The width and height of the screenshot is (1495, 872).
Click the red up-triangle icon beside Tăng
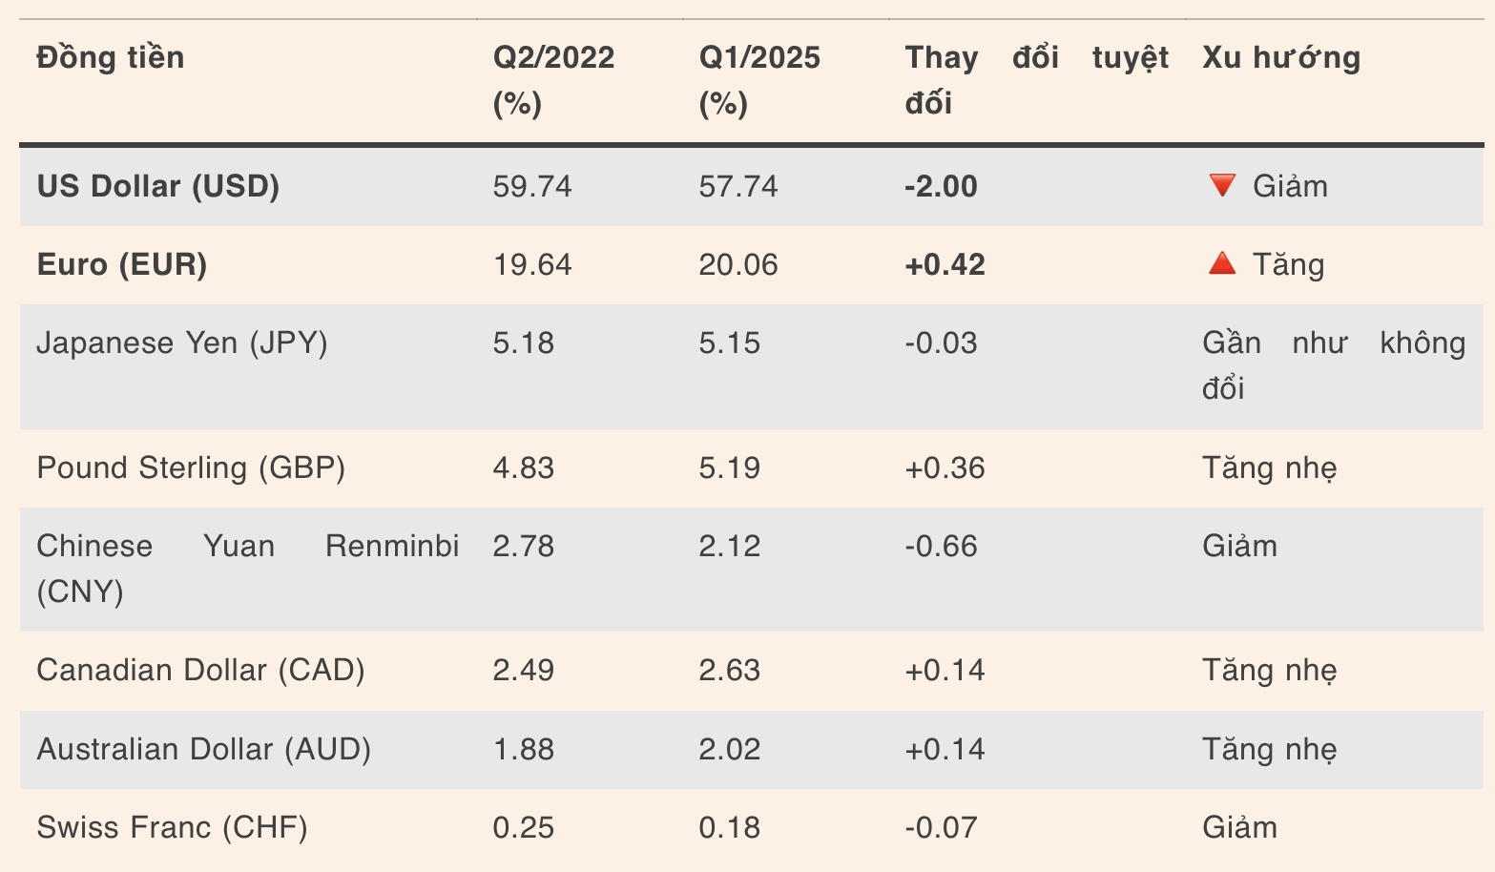pyautogui.click(x=1221, y=263)
